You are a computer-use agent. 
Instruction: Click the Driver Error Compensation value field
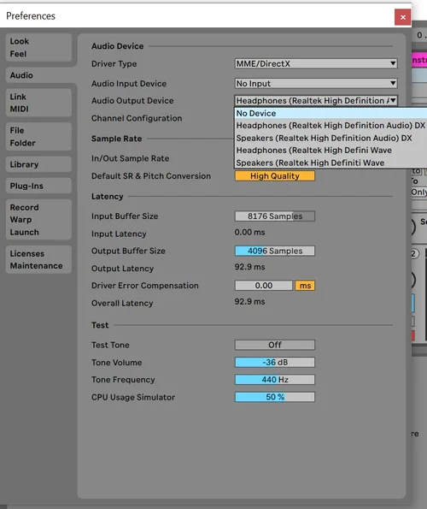point(264,286)
